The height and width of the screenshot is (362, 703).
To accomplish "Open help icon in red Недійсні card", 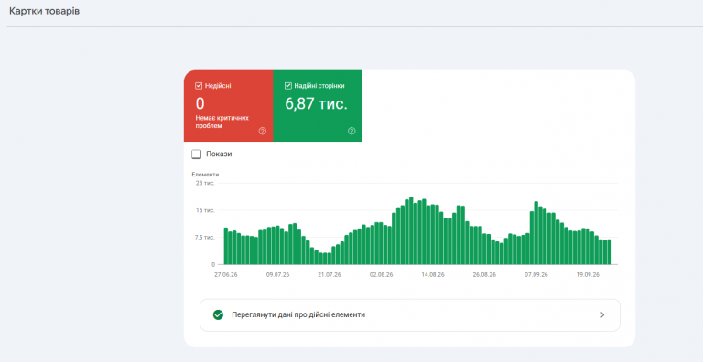I will tap(263, 132).
